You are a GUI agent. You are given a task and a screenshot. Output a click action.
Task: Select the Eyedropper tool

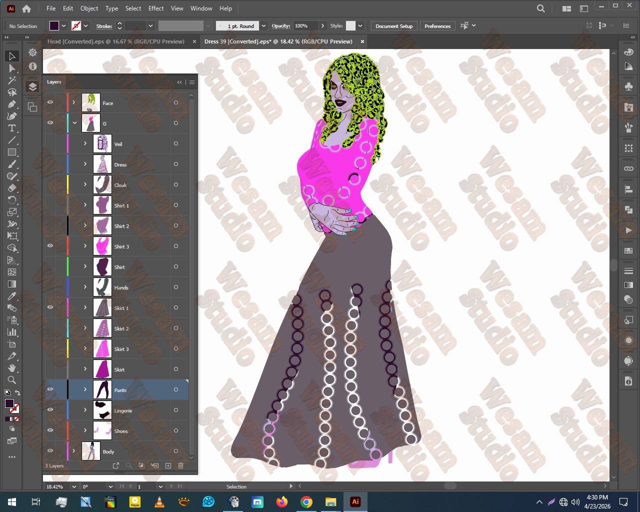click(12, 296)
